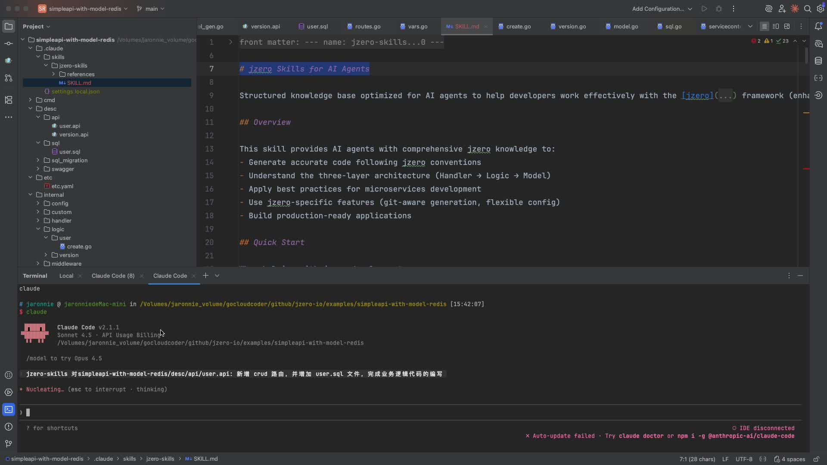
Task: Open IDE Settings gear icon
Action: click(x=820, y=9)
